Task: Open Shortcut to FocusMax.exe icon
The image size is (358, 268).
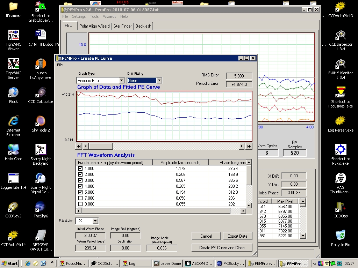Action: 341,97
